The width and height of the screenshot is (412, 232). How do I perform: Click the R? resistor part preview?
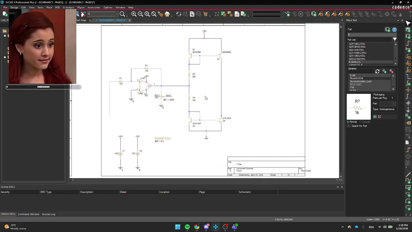(359, 107)
